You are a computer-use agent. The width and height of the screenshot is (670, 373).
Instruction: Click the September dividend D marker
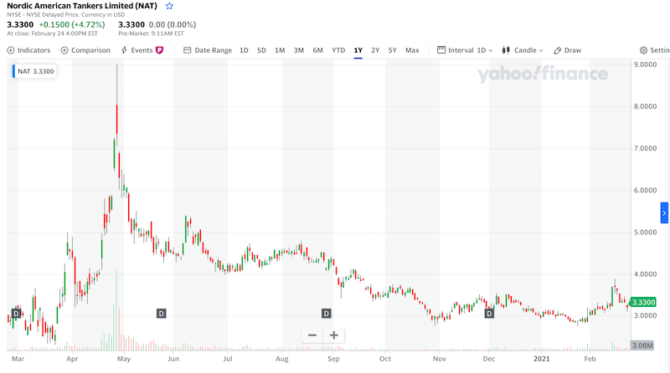coord(326,314)
